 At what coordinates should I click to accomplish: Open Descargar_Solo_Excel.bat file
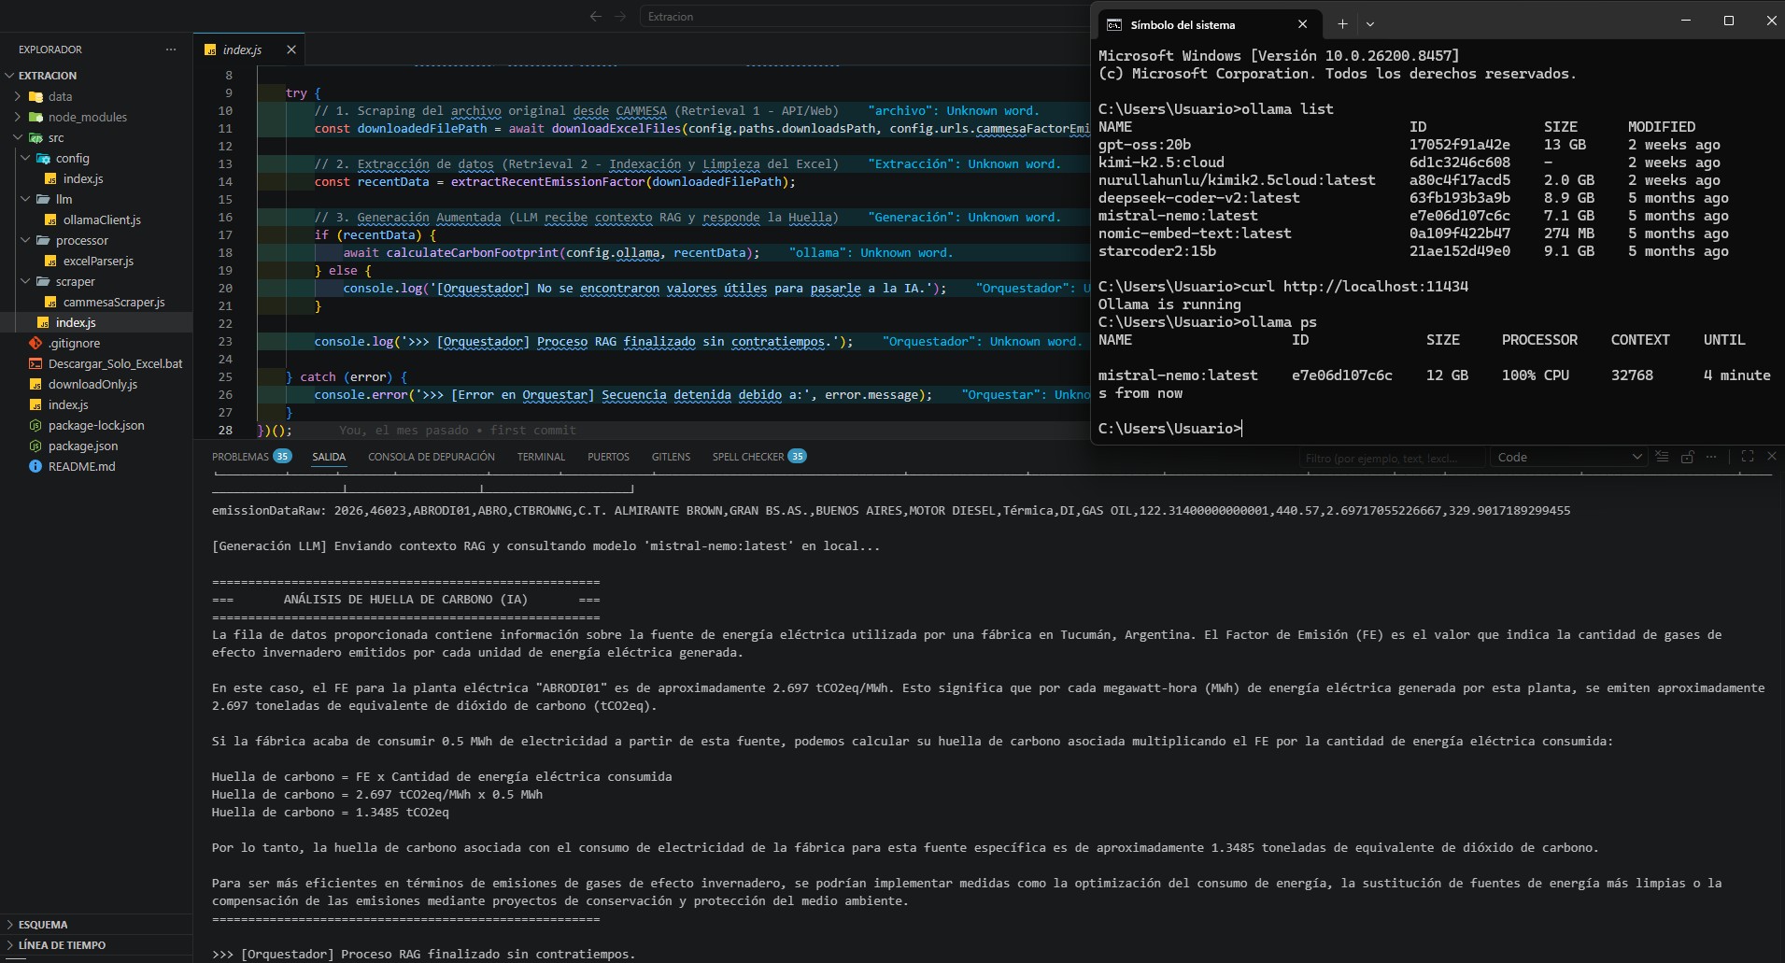[x=115, y=363]
